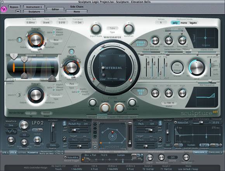
Task: Open the Bypass arrow menu
Action: point(18,11)
